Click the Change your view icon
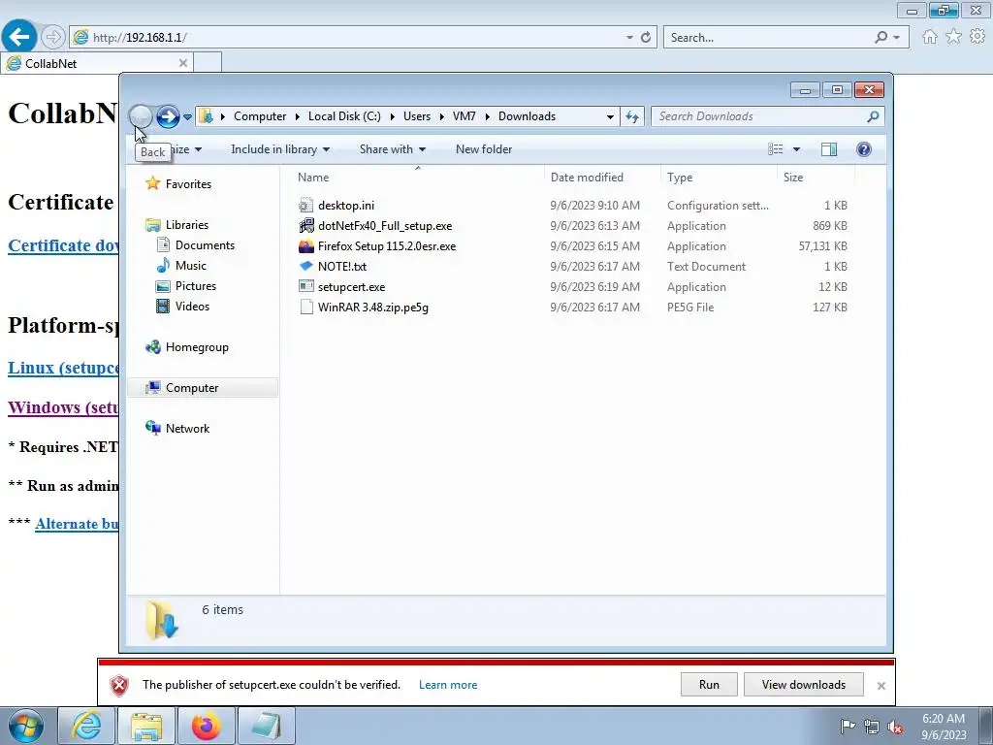 [x=776, y=149]
